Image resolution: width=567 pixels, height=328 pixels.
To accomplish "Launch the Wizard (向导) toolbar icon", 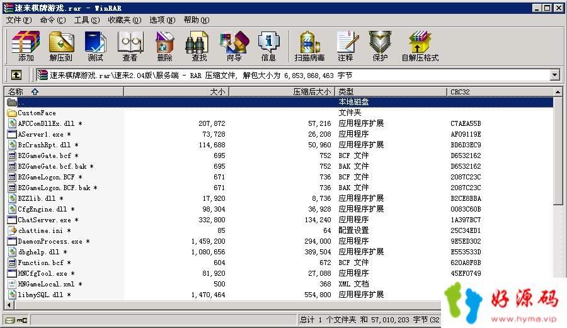I will click(234, 46).
